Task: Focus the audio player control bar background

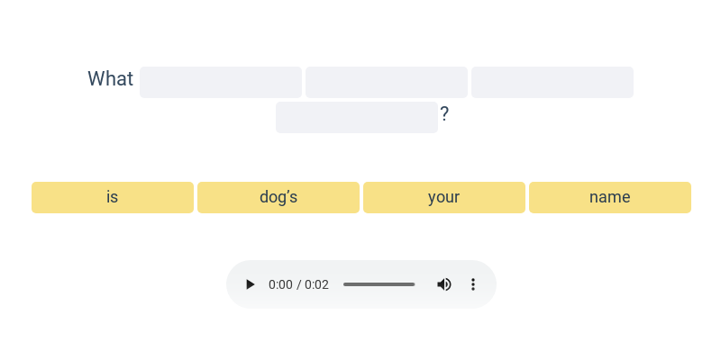Action: [x=360, y=301]
